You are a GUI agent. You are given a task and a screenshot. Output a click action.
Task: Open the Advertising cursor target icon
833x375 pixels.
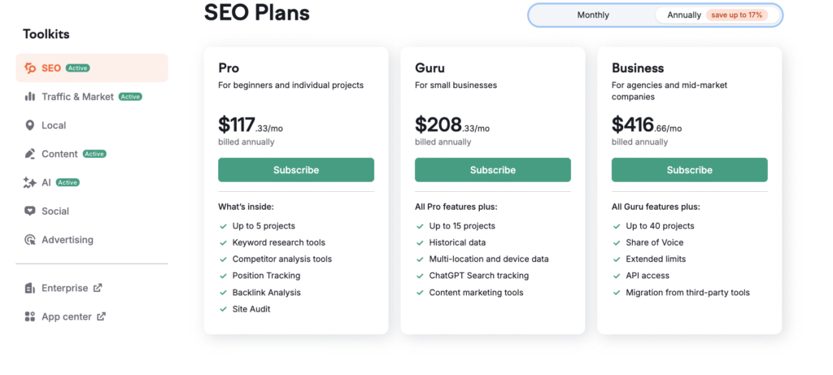coord(30,239)
